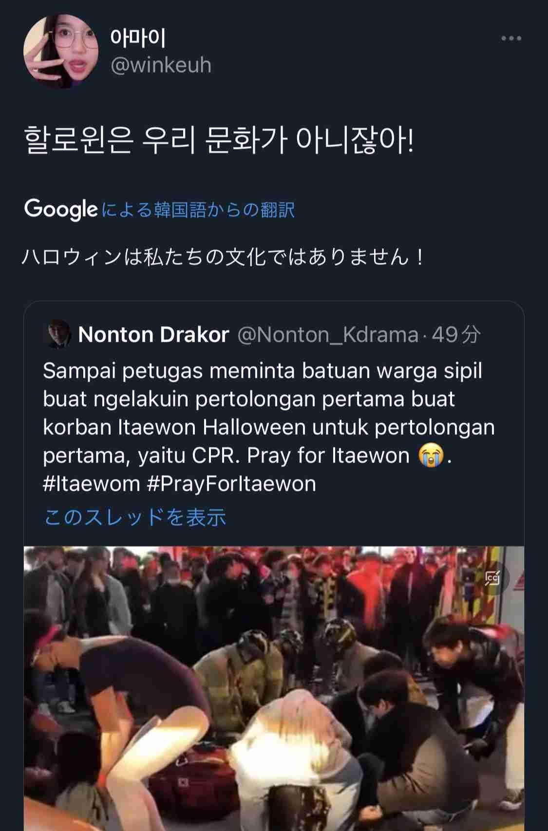Open the three-dot more options menu
548x831 pixels.
pyautogui.click(x=511, y=38)
